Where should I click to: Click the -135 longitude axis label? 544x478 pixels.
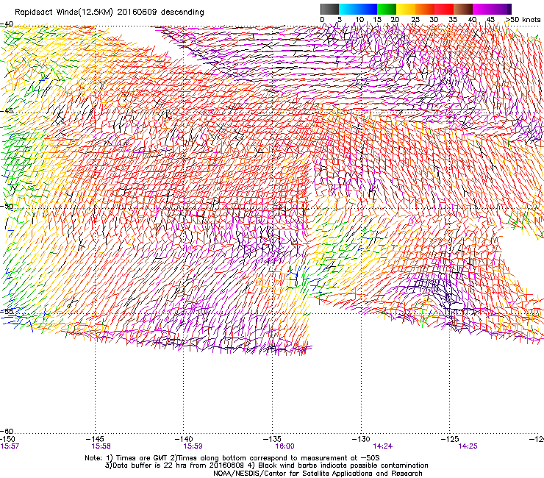(272, 439)
